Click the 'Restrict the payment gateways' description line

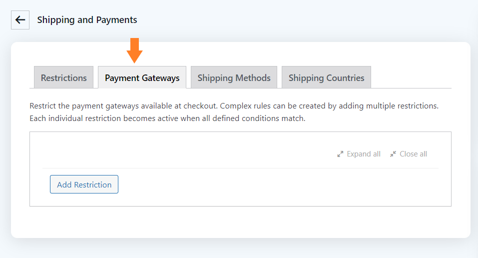coord(234,106)
